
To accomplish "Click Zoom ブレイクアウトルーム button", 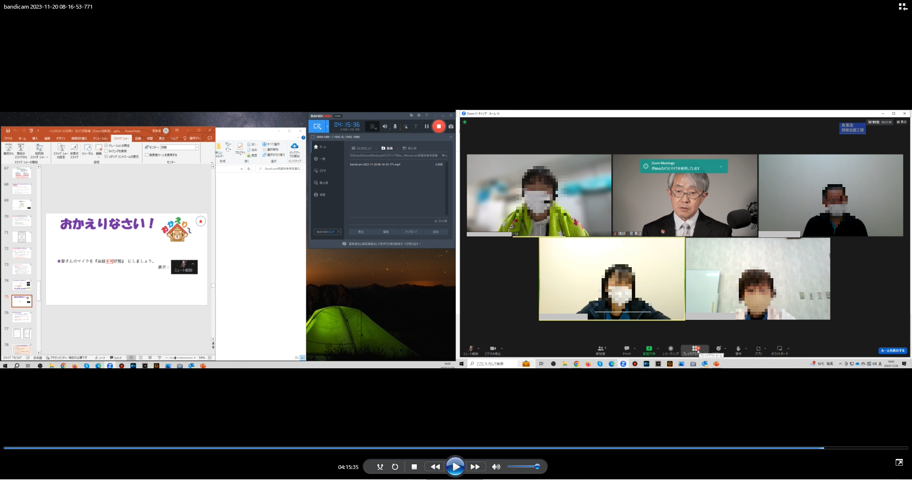I will point(694,350).
